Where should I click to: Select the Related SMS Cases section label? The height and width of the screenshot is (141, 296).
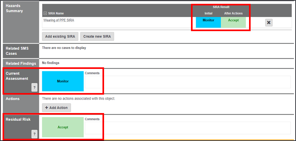pos(17,51)
